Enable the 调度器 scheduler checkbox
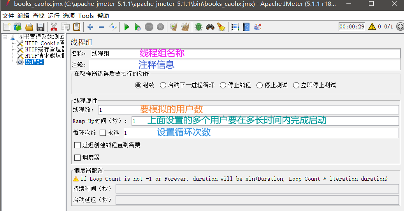 (x=77, y=158)
